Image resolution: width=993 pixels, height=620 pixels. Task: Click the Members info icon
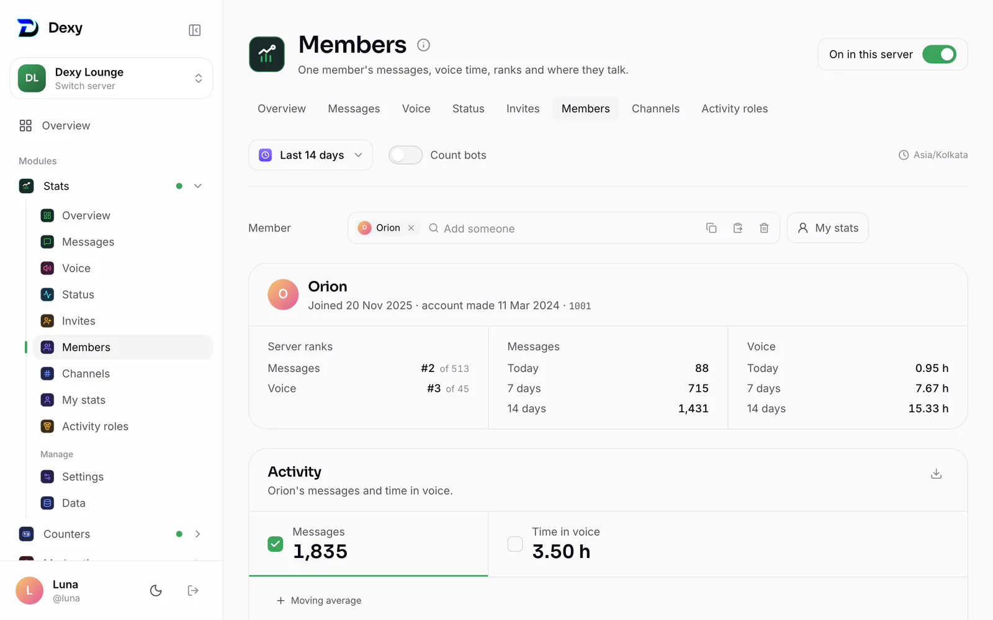point(423,45)
